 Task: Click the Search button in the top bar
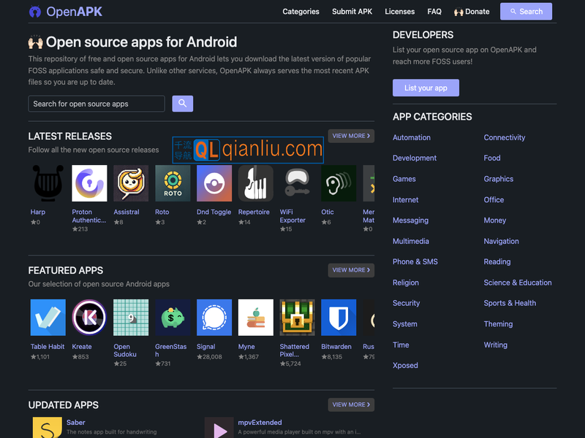tap(526, 12)
